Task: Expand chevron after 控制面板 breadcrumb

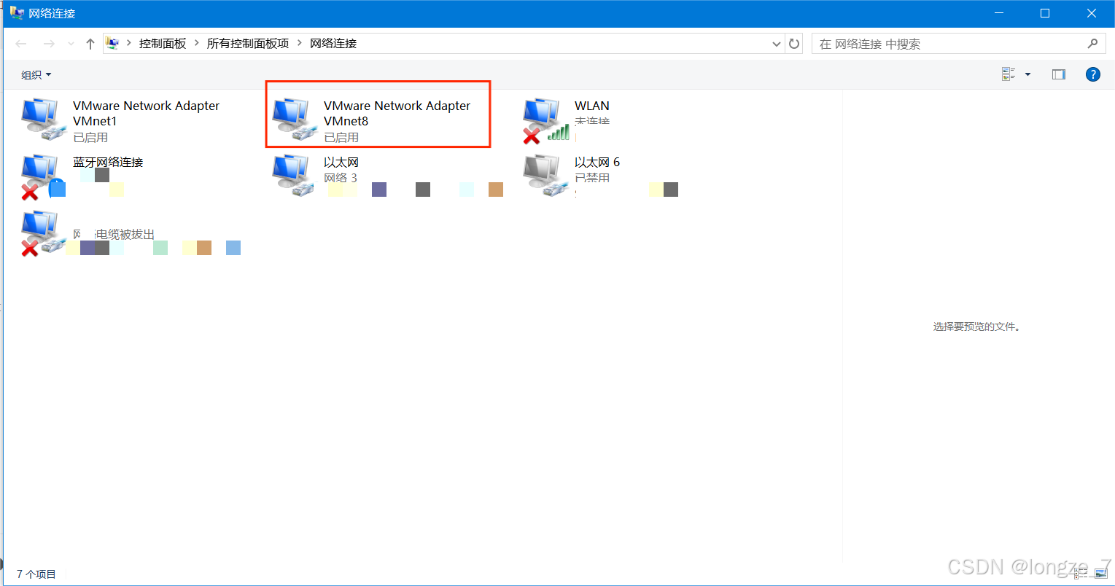Action: pyautogui.click(x=197, y=44)
